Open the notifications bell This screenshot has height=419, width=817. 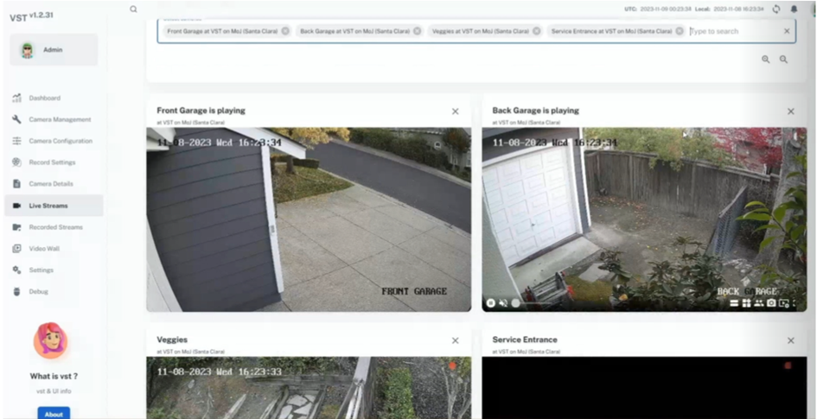[794, 9]
